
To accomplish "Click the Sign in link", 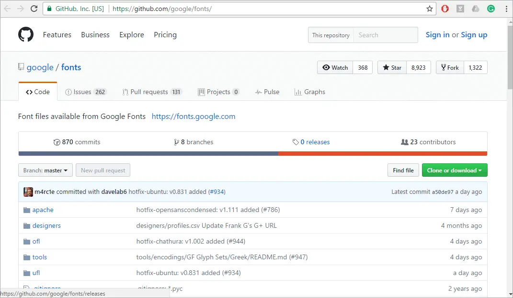I will (437, 34).
